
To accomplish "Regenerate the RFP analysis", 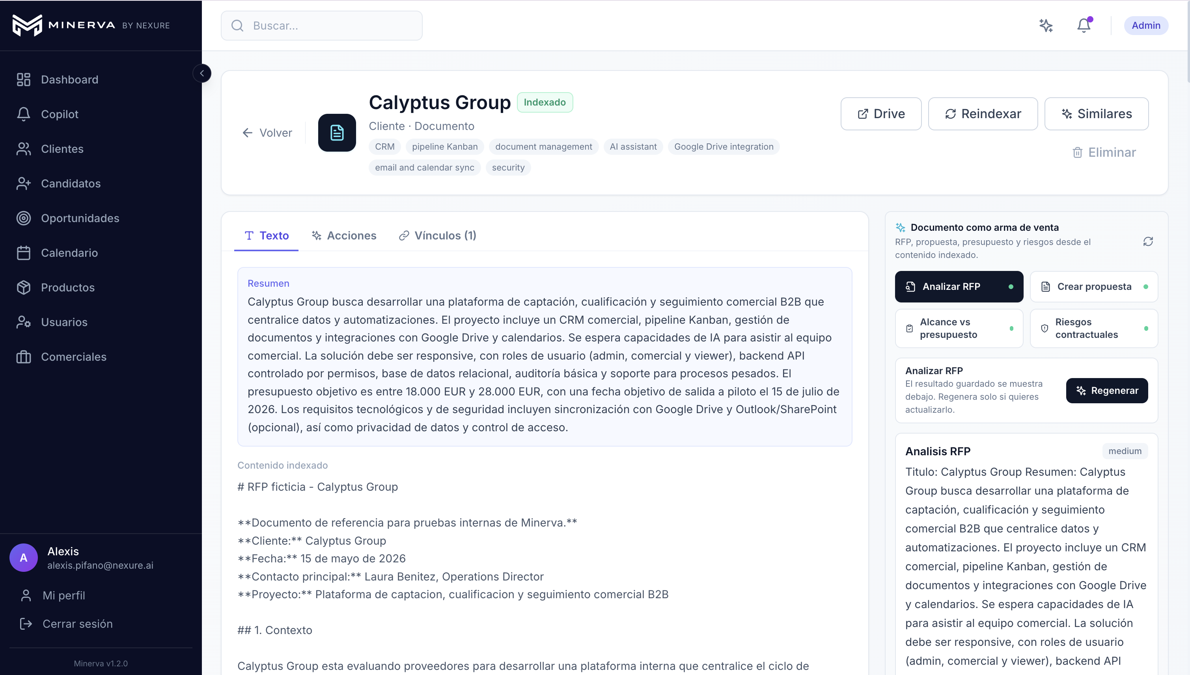I will click(x=1107, y=391).
